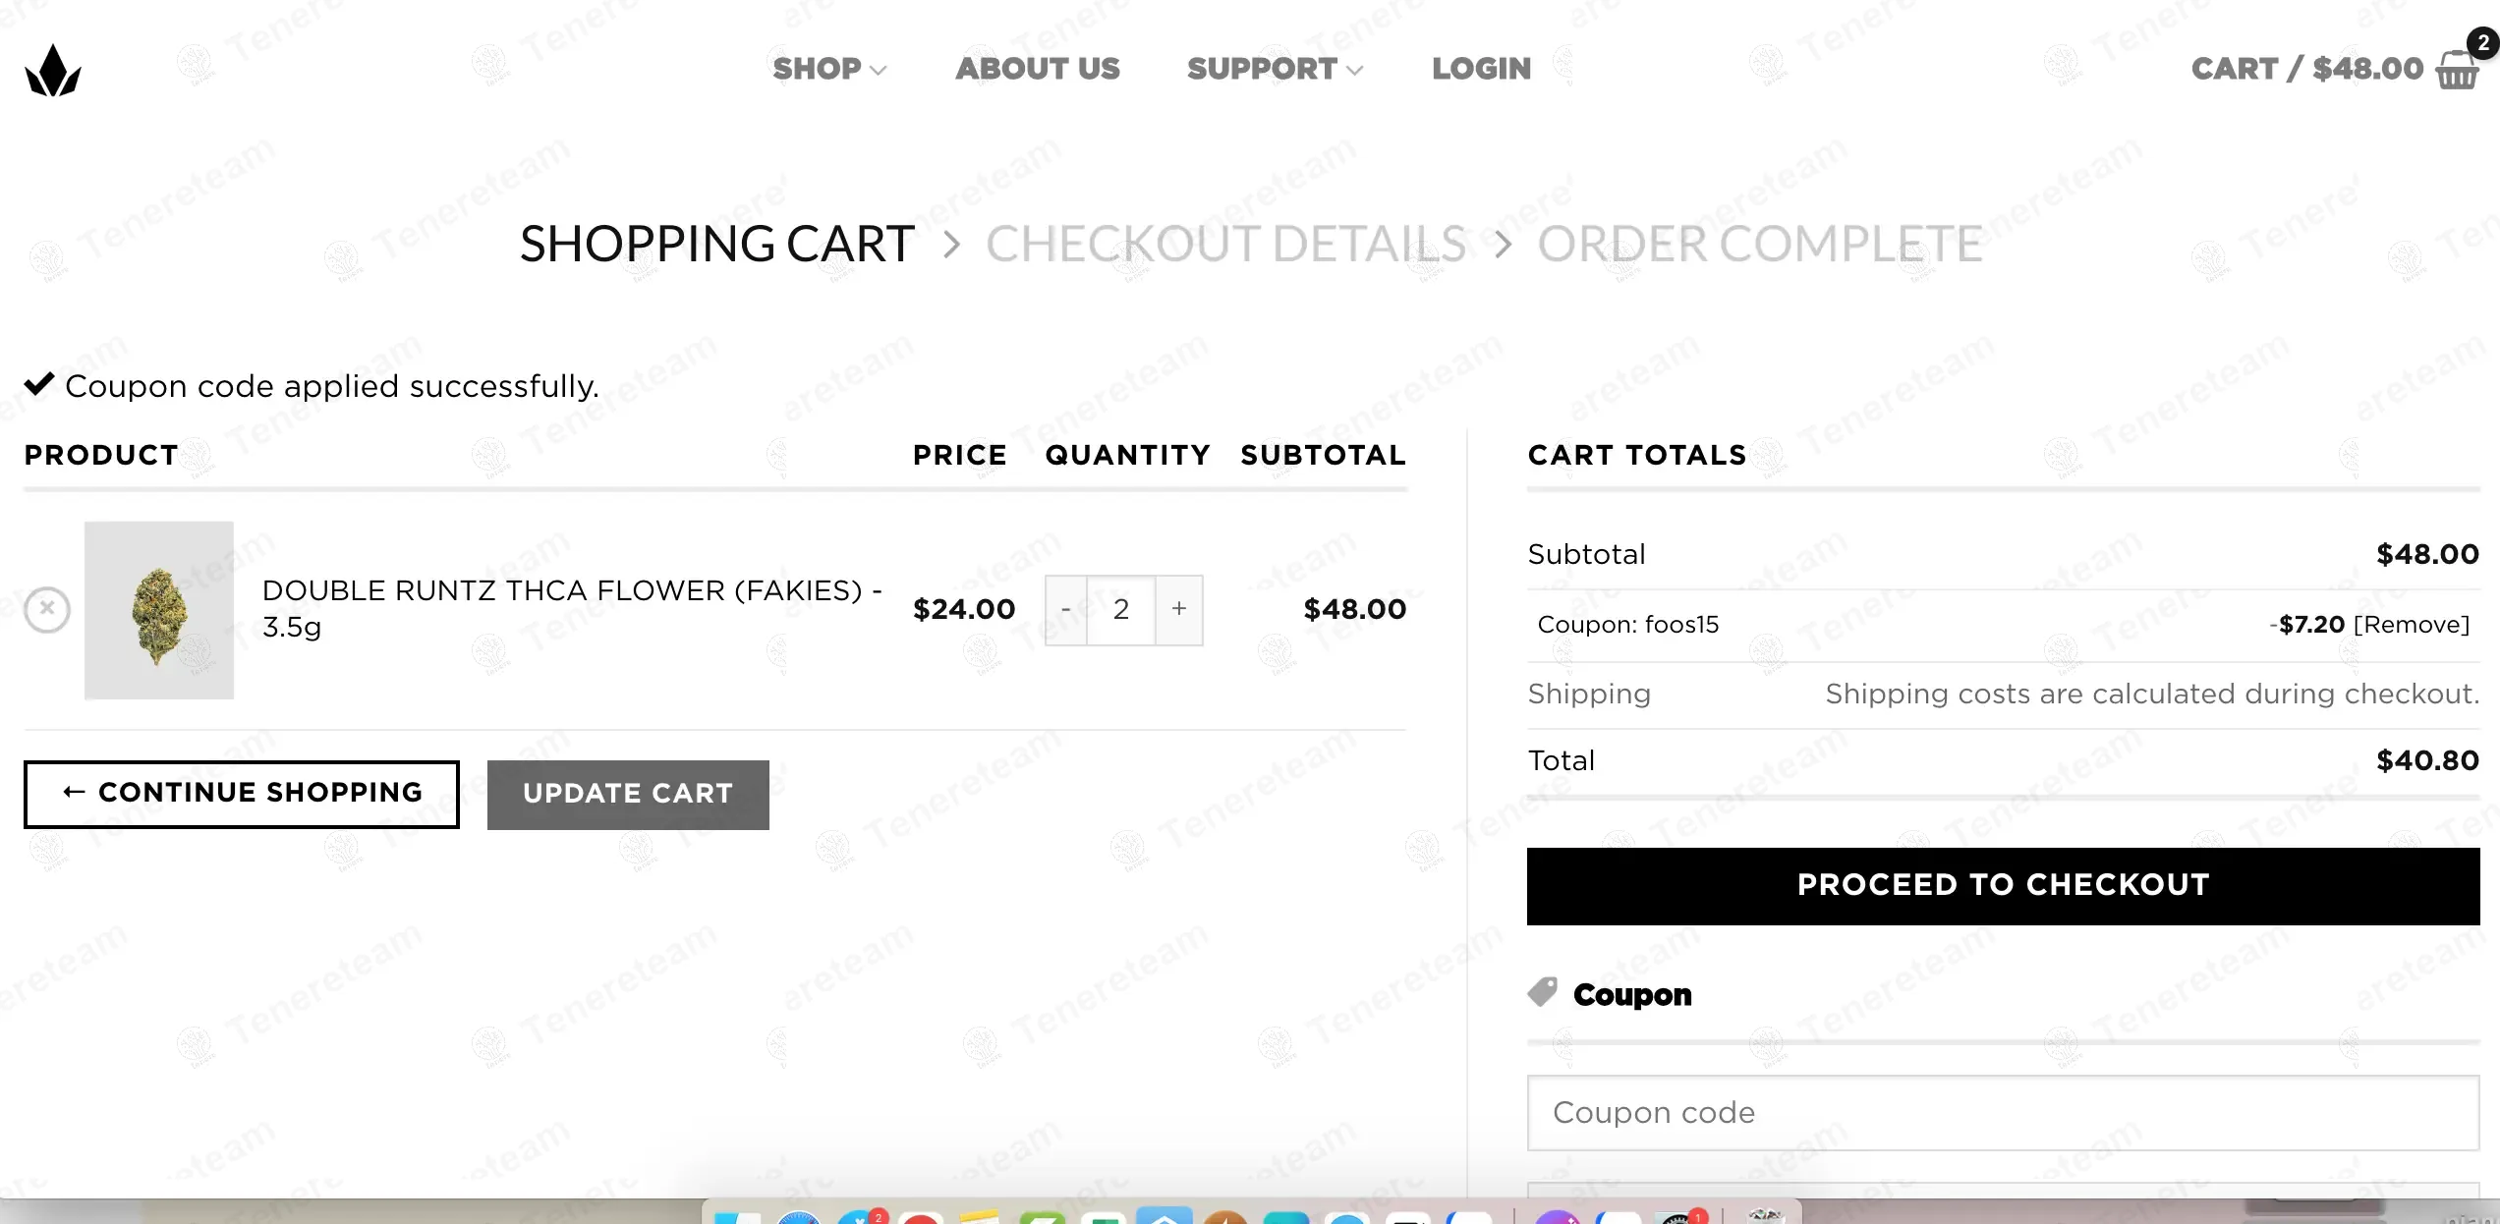Remove the foos15 coupon
Image resolution: width=2500 pixels, height=1224 pixels.
2411,625
